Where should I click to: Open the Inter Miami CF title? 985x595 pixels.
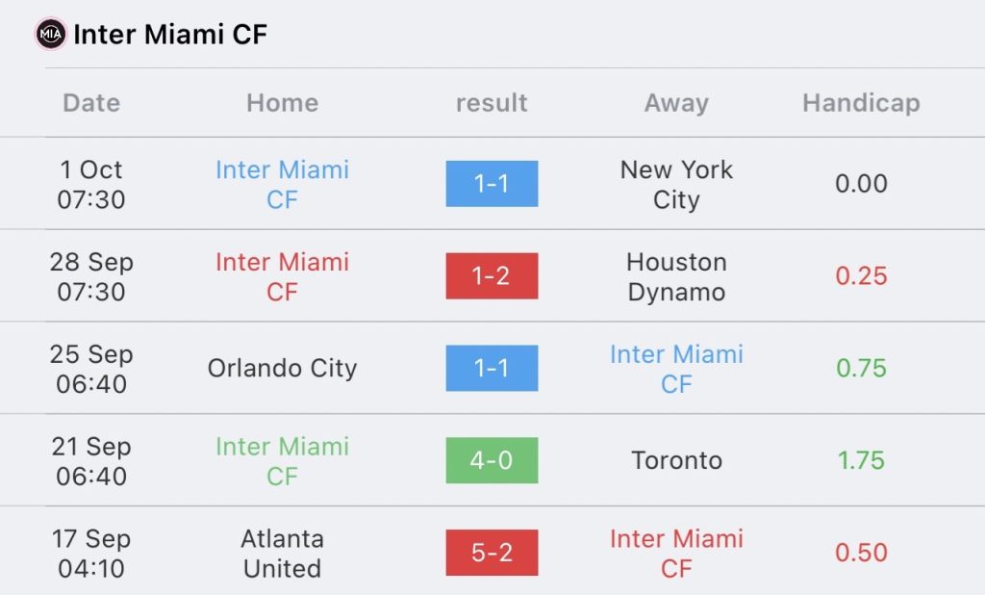pyautogui.click(x=170, y=34)
